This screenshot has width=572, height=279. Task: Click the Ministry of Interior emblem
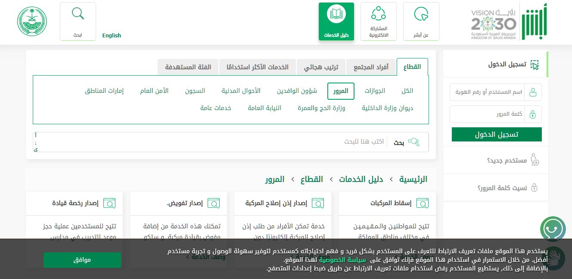(32, 21)
